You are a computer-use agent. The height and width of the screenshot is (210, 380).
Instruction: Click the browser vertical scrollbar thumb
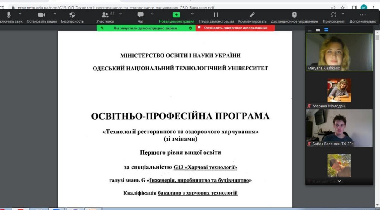[x=377, y=38]
